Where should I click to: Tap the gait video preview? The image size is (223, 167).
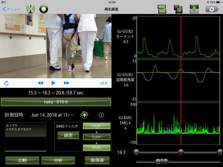click(x=56, y=46)
